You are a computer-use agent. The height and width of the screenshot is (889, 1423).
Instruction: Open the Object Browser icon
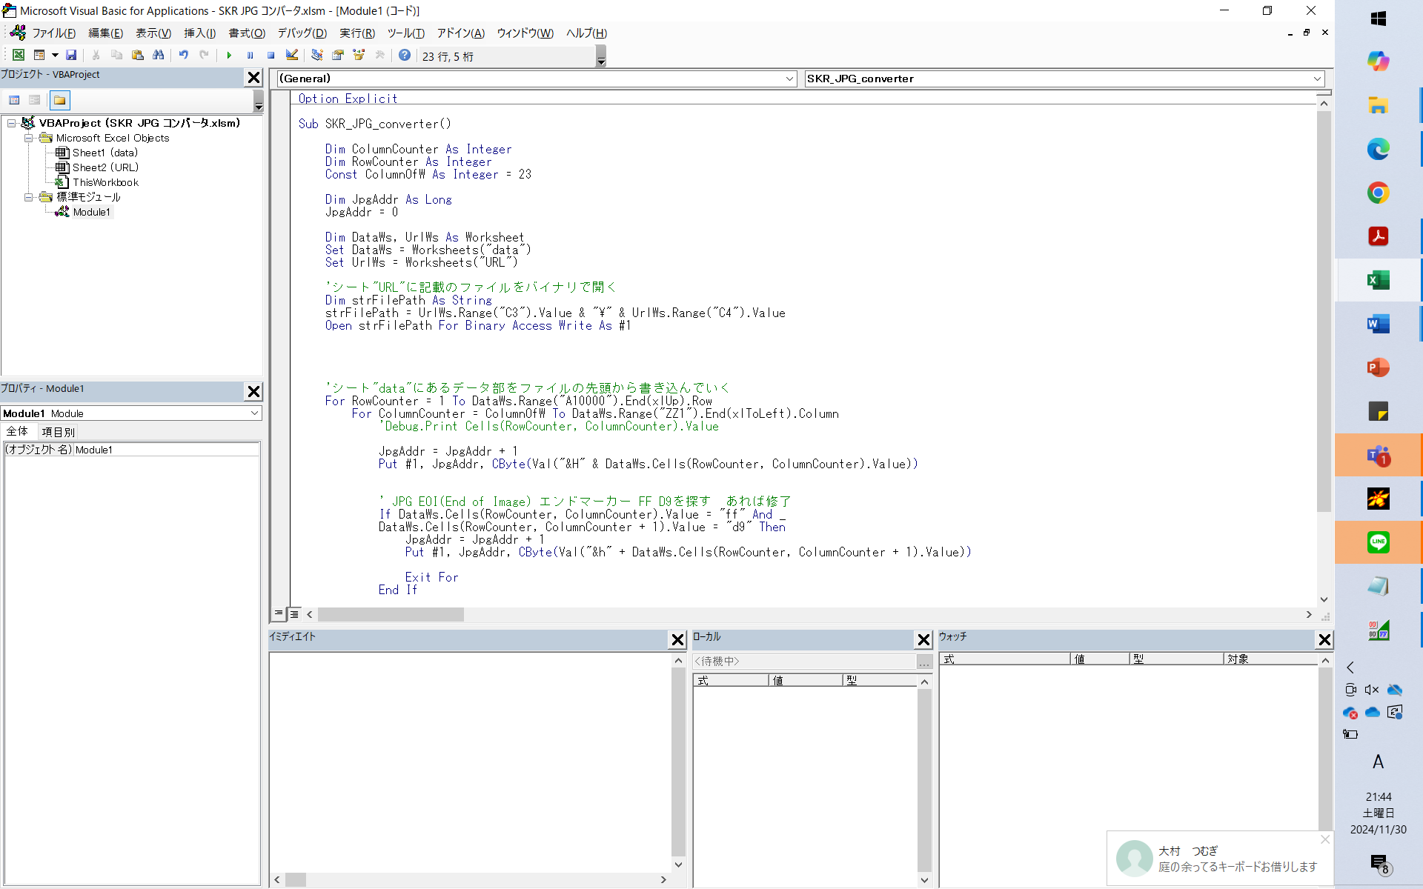pos(359,56)
